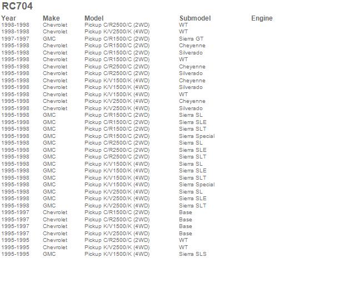
Task: Click Sierra Special for Pickup C/R1500/C
Action: 197,136
